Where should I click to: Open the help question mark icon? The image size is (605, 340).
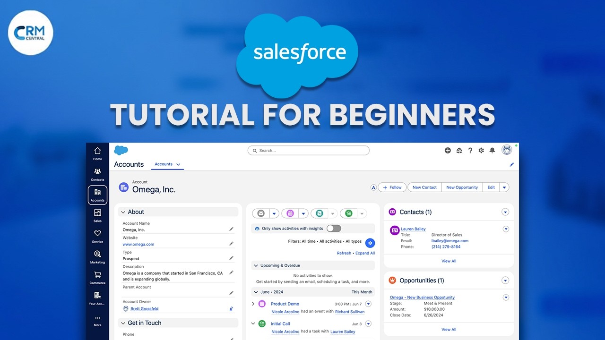(470, 150)
